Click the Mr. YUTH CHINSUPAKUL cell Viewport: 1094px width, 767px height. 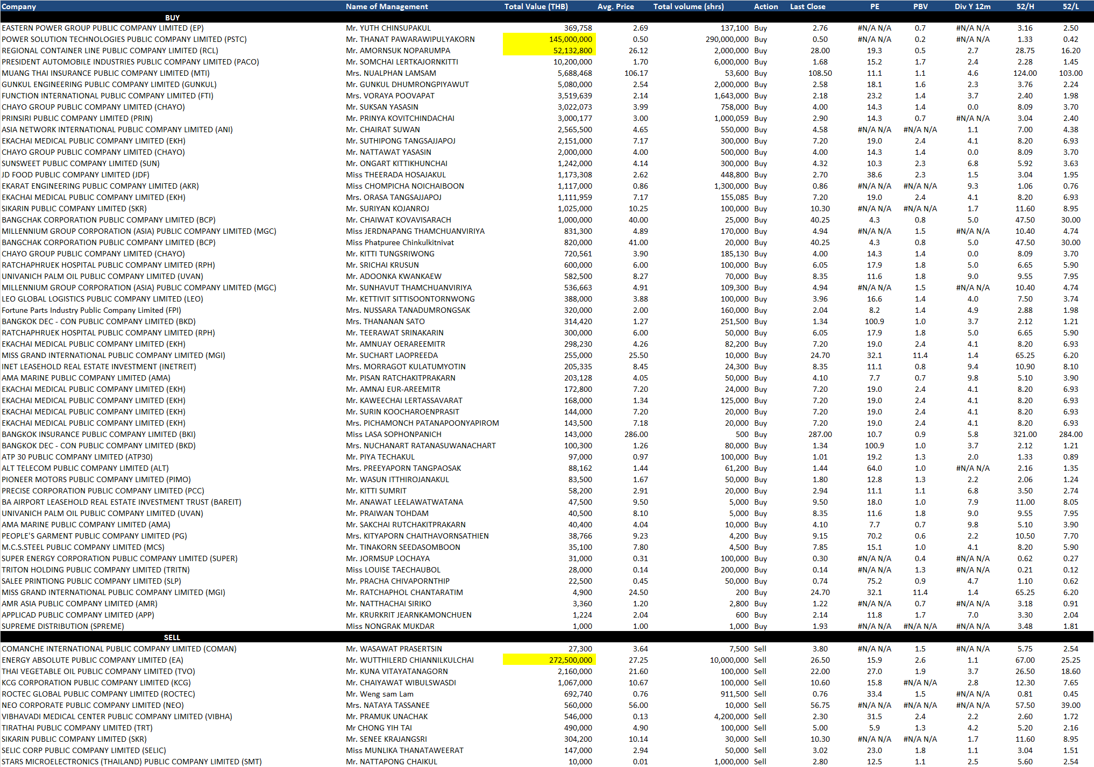click(x=388, y=28)
